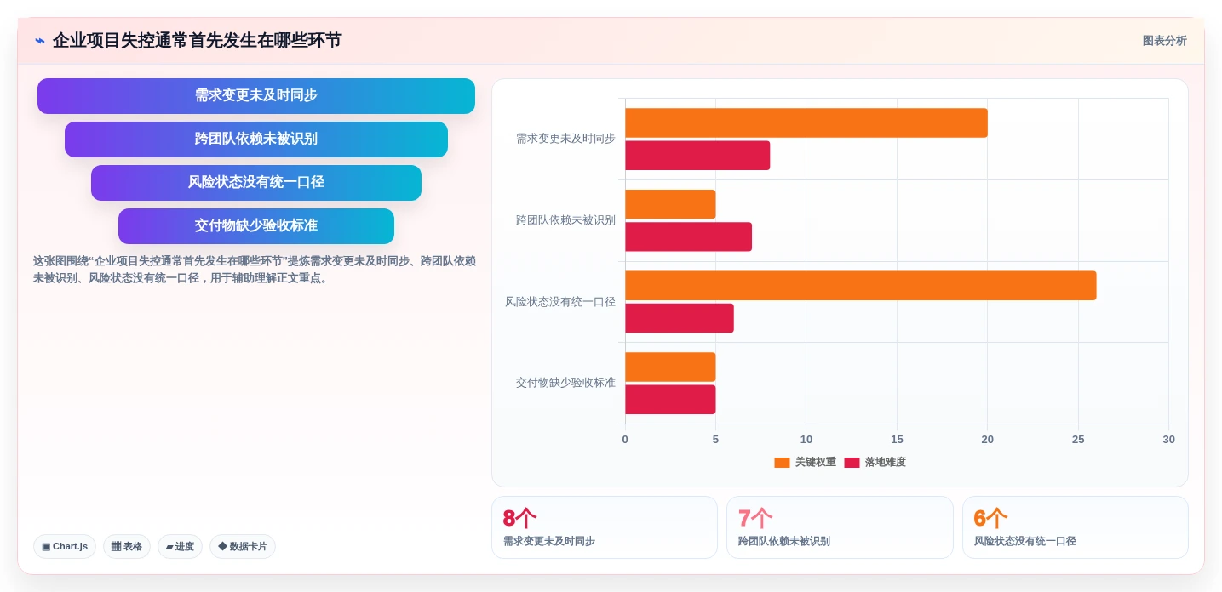1222x592 pixels.
Task: Select the 交付物缺少验收标准 funnel block
Action: pos(256,226)
